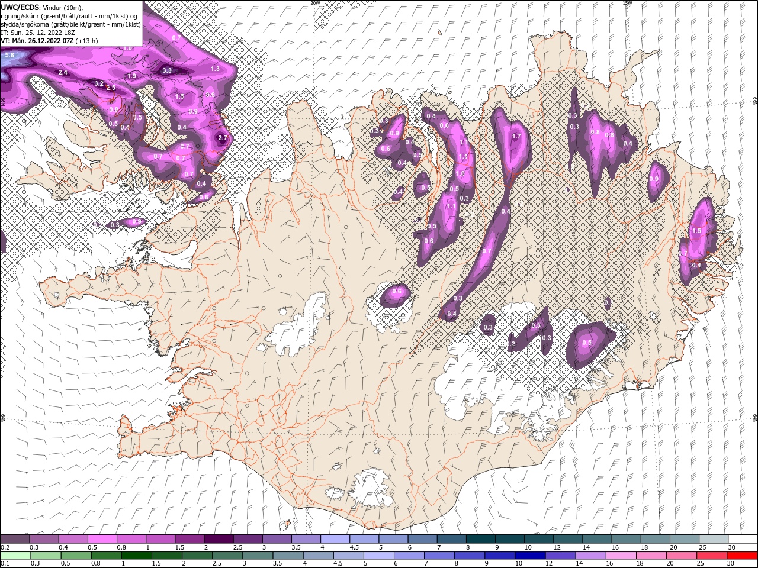Screen dimensions: 758x568
Task: Click the snow scale swatch between 6 and 7
Action: click(x=422, y=539)
